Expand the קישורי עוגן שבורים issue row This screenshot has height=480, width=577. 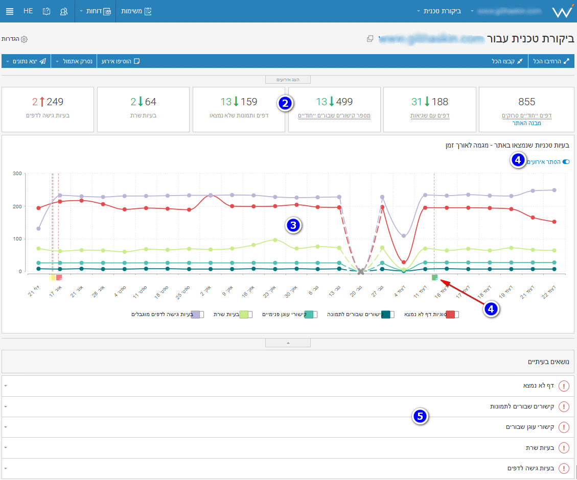[288, 427]
